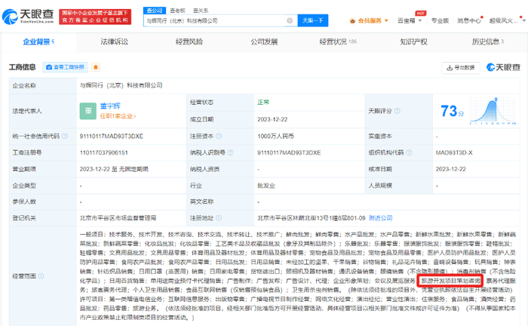Switch to the 法律诉讼 tab
This screenshot has height=326, width=528.
pos(114,42)
